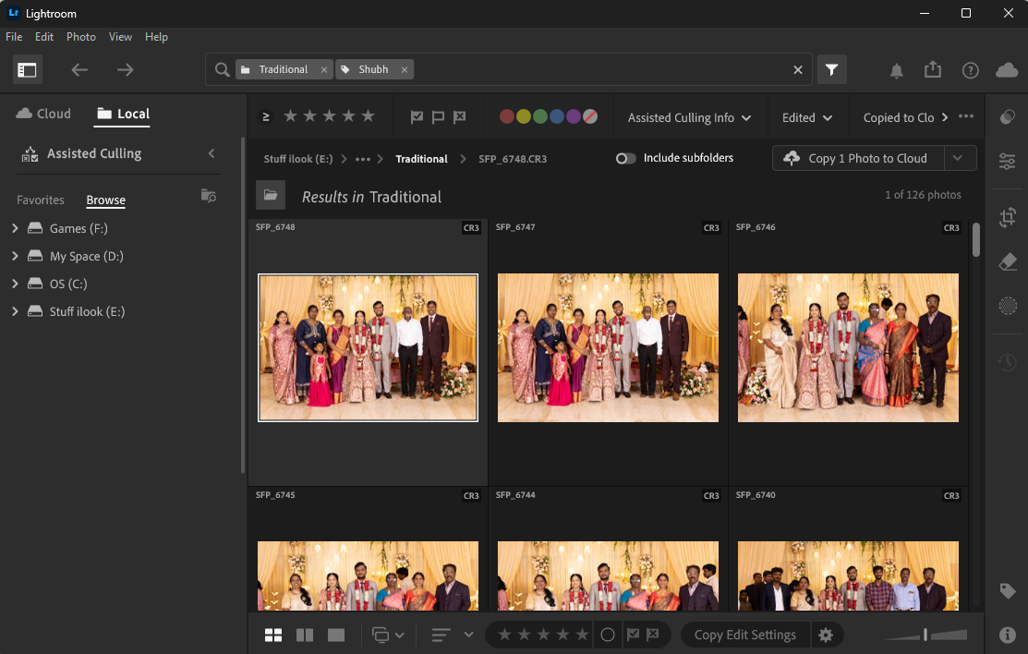Viewport: 1028px width, 654px height.
Task: Open the Photo menu
Action: [81, 37]
